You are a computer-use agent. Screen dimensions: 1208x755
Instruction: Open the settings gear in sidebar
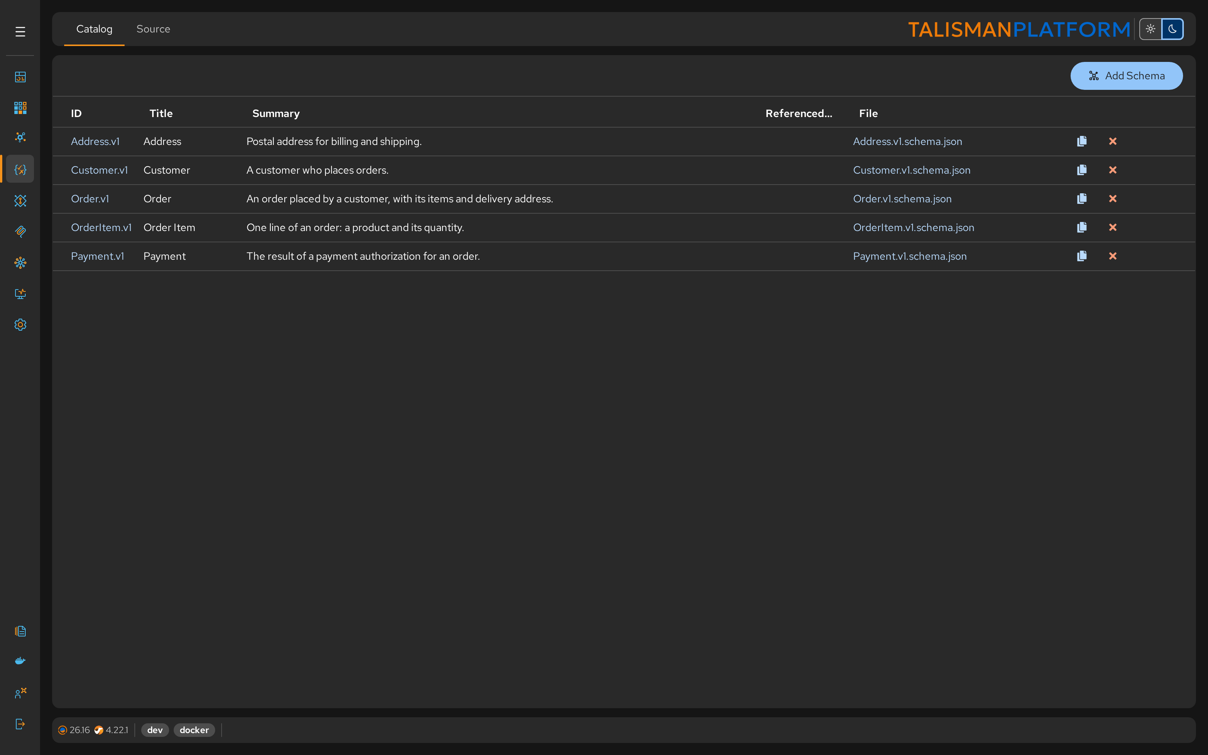tap(20, 325)
